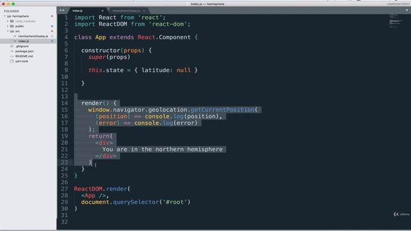
Task: Click <App /> on line 28
Action: pyautogui.click(x=93, y=195)
